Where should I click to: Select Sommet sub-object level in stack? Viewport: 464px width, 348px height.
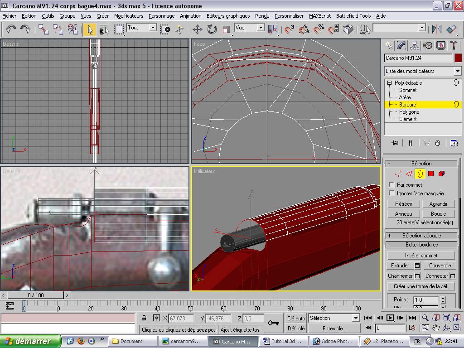pos(408,90)
